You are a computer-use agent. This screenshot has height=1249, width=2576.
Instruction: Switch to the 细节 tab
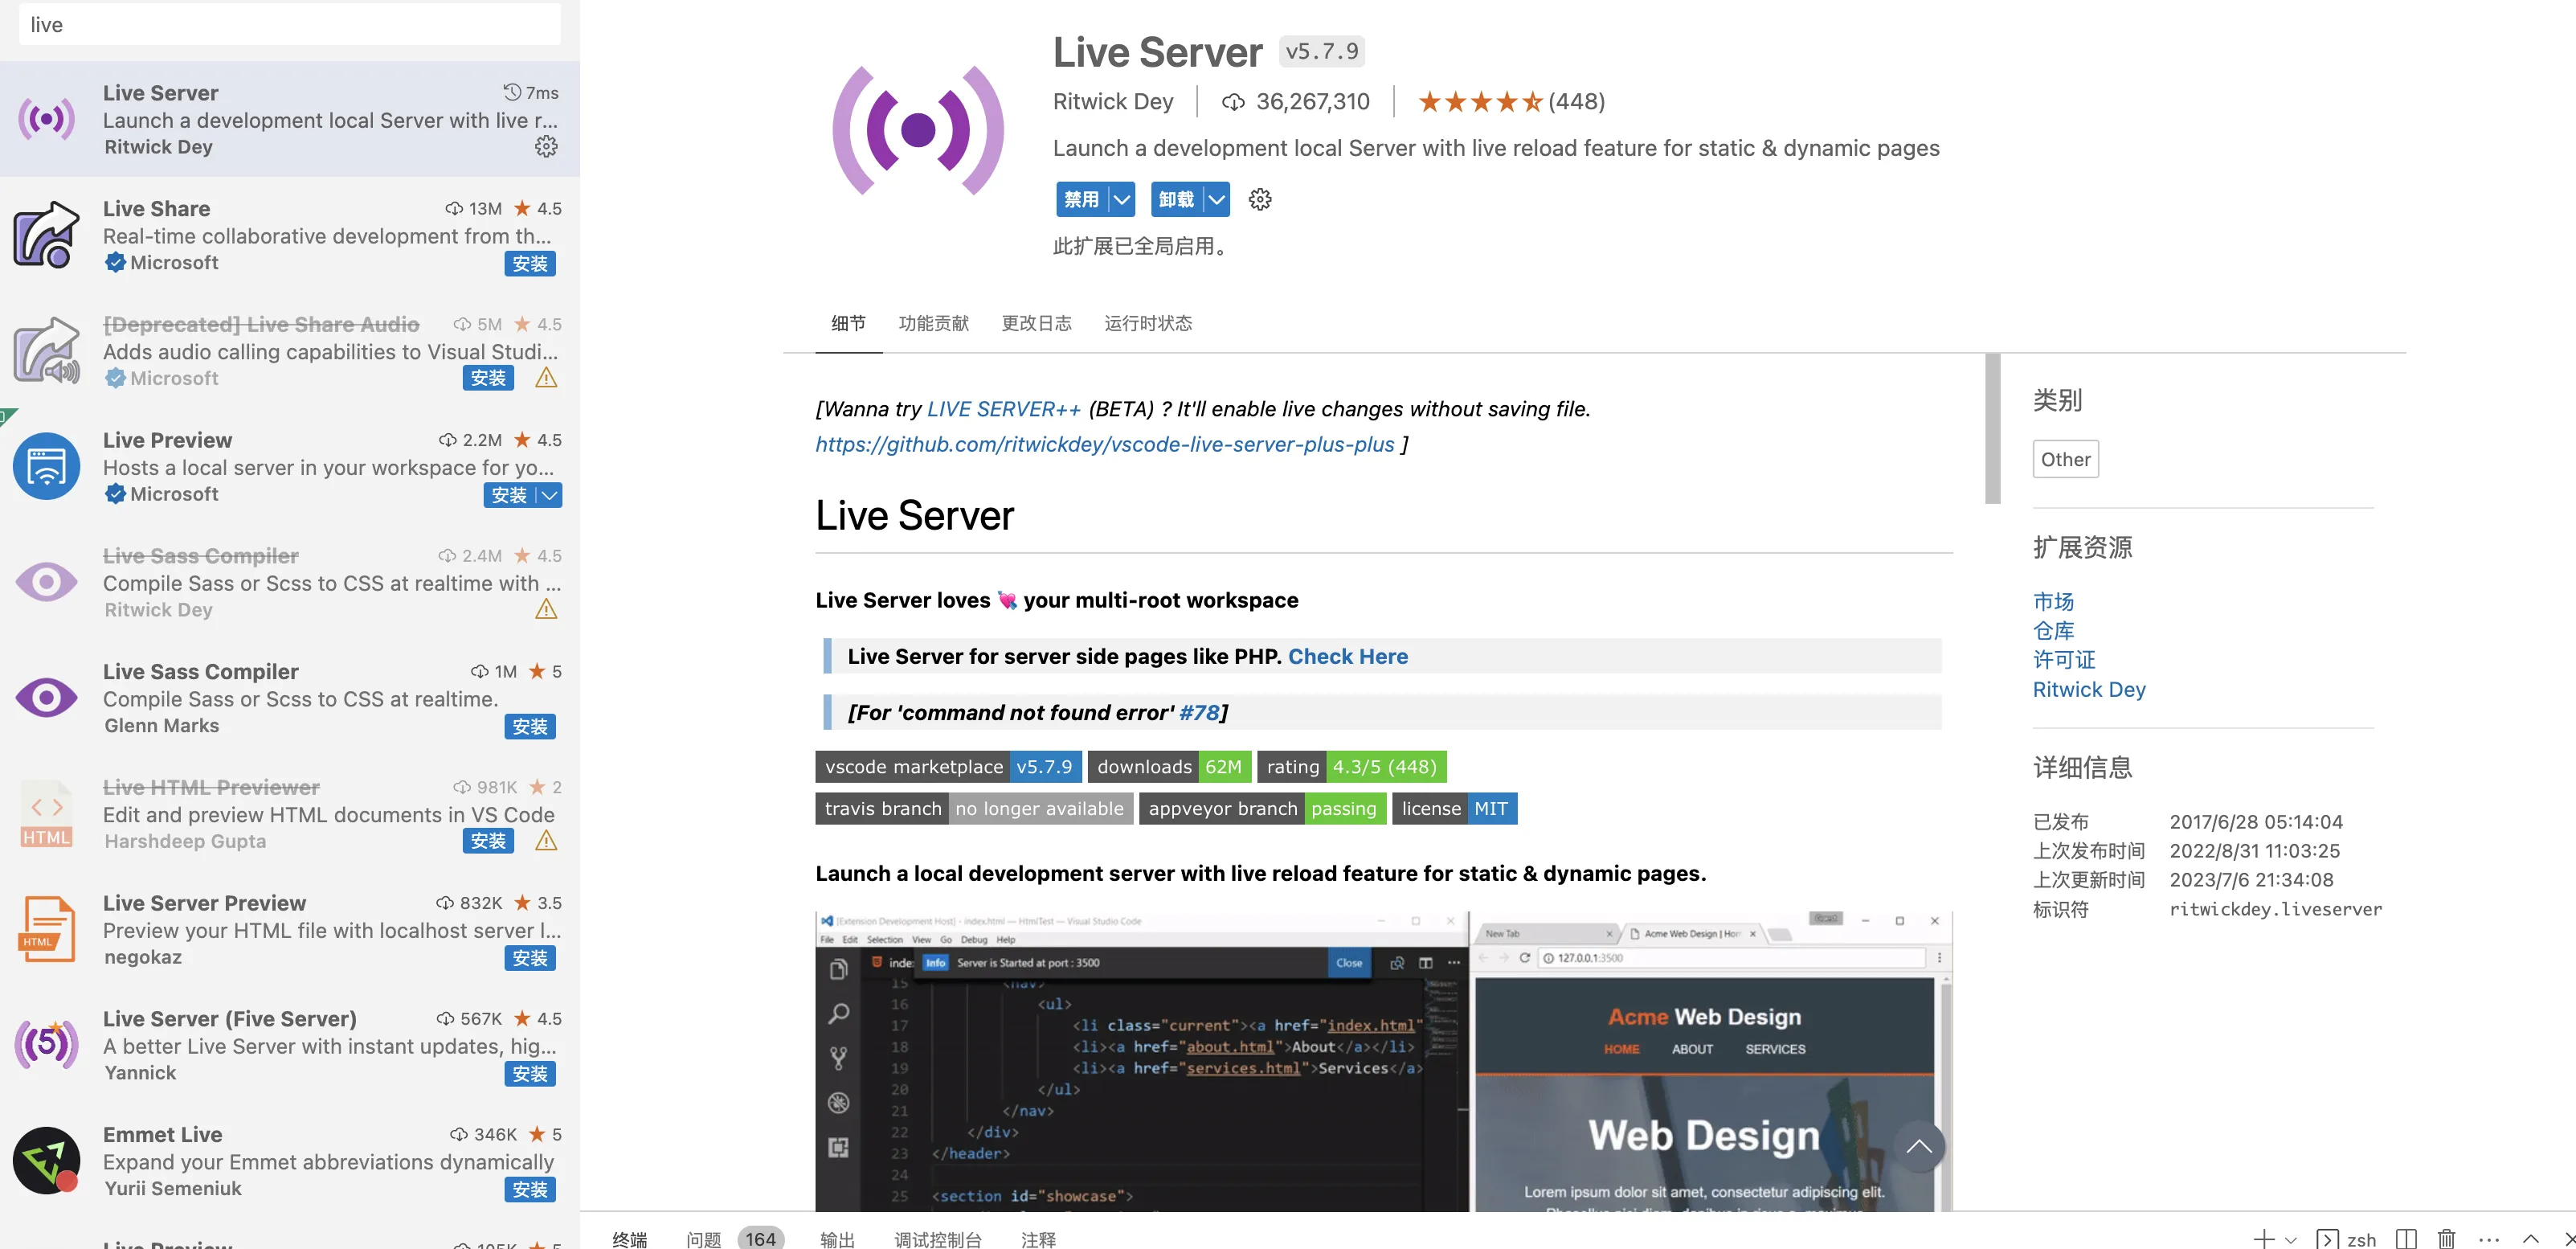pos(848,323)
